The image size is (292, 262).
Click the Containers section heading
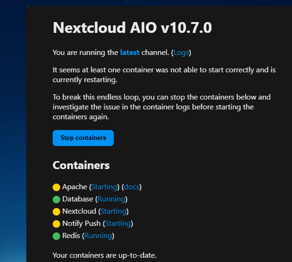pos(81,165)
